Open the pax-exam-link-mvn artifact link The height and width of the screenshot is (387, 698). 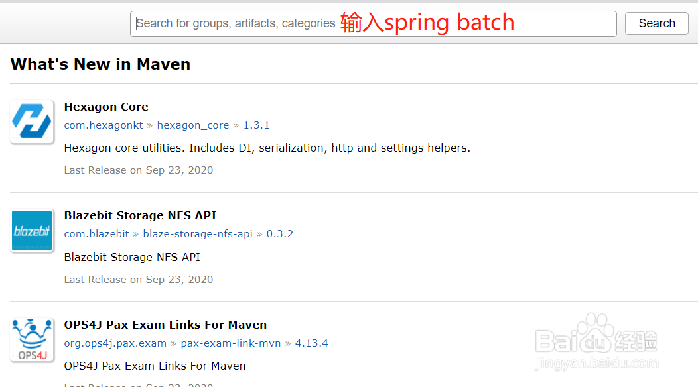click(231, 343)
